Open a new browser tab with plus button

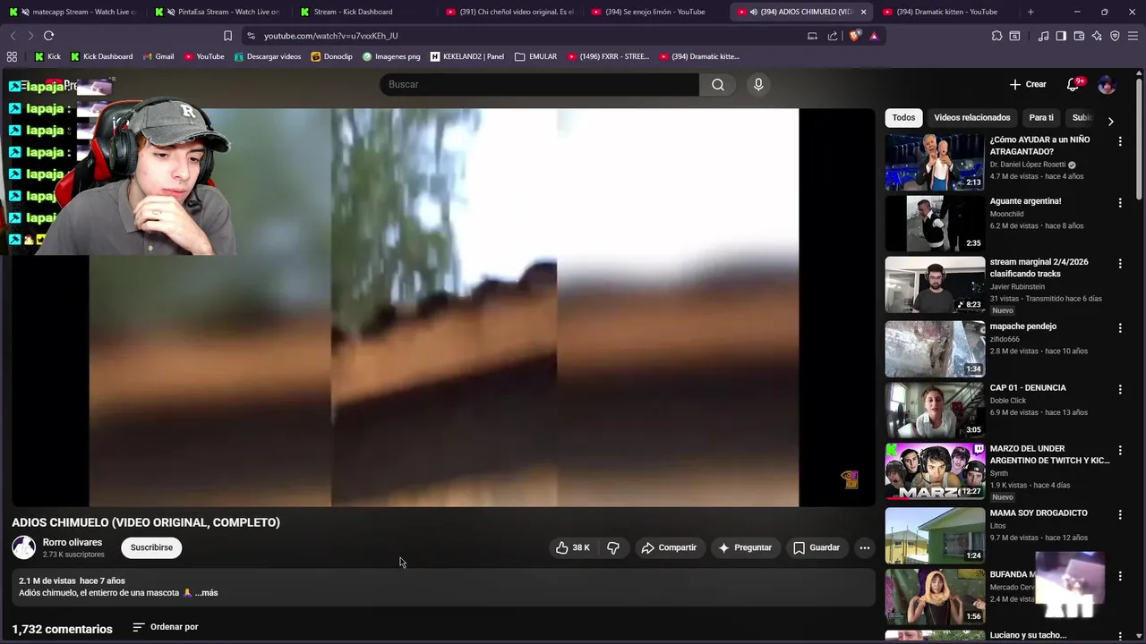1031,12
